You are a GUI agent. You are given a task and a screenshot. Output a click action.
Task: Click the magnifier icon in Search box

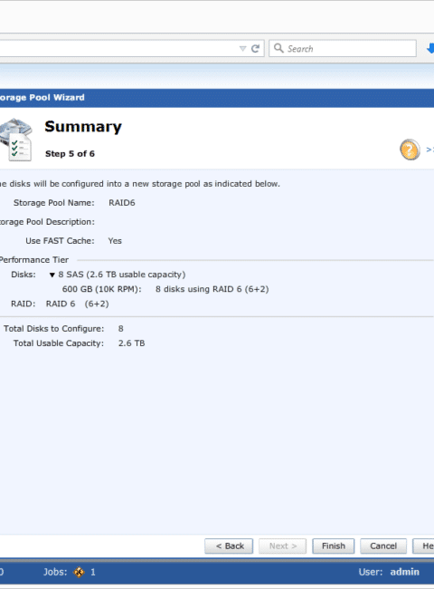pos(278,48)
